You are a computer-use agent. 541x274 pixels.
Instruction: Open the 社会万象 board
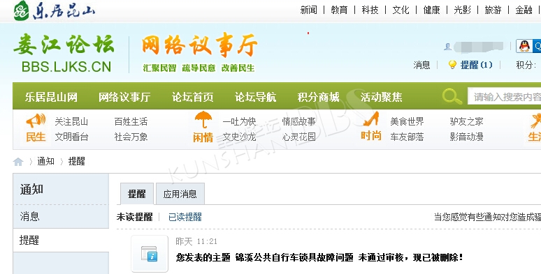tap(131, 137)
